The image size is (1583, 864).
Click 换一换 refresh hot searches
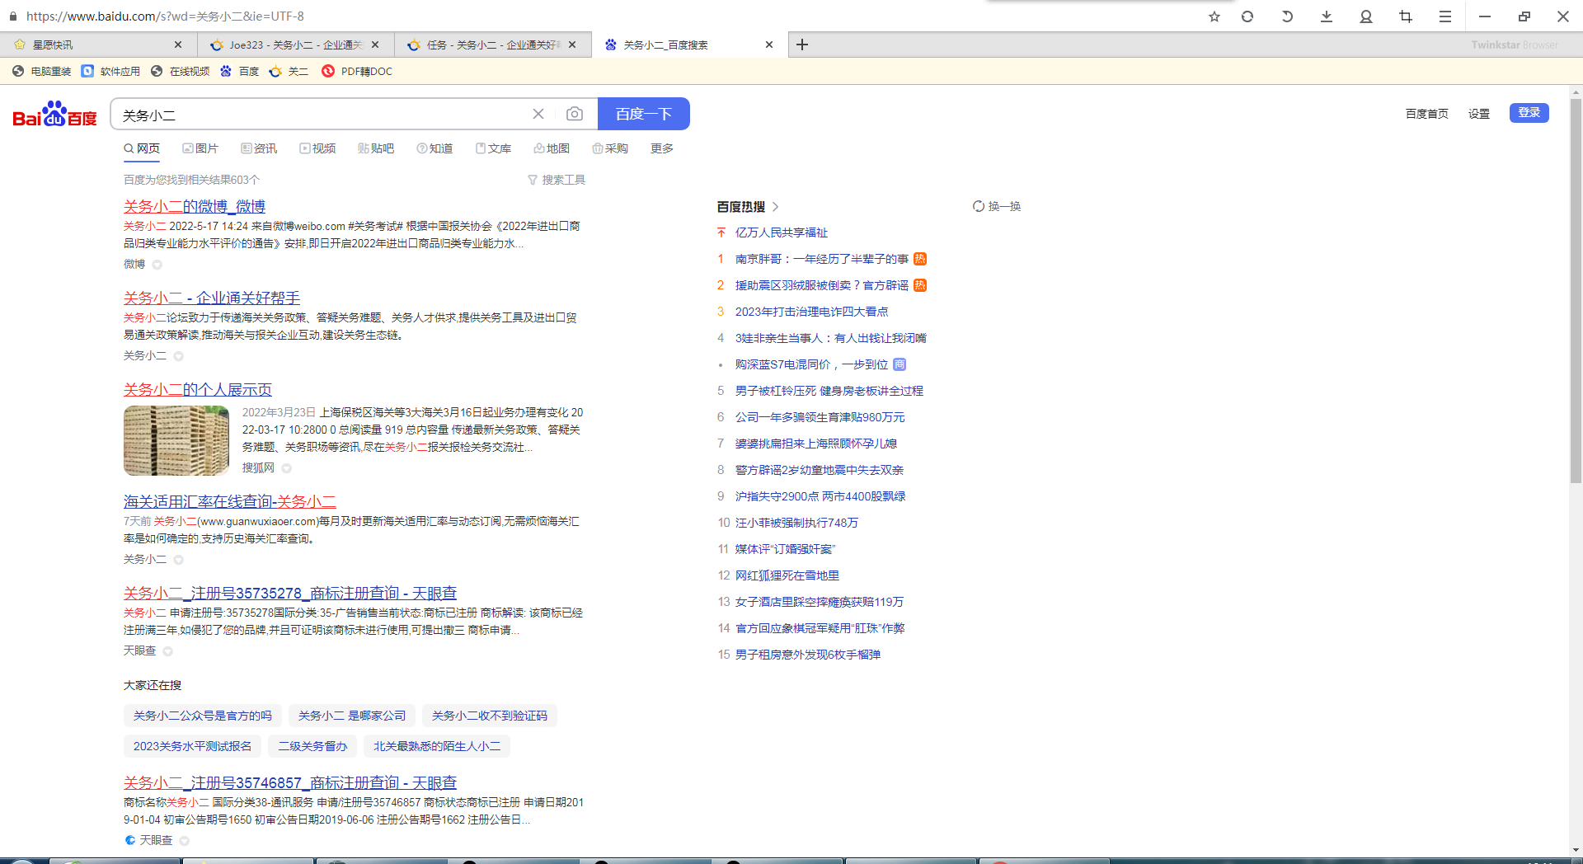click(997, 206)
